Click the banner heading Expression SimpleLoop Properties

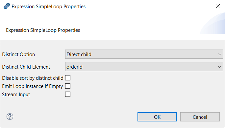(x=43, y=30)
